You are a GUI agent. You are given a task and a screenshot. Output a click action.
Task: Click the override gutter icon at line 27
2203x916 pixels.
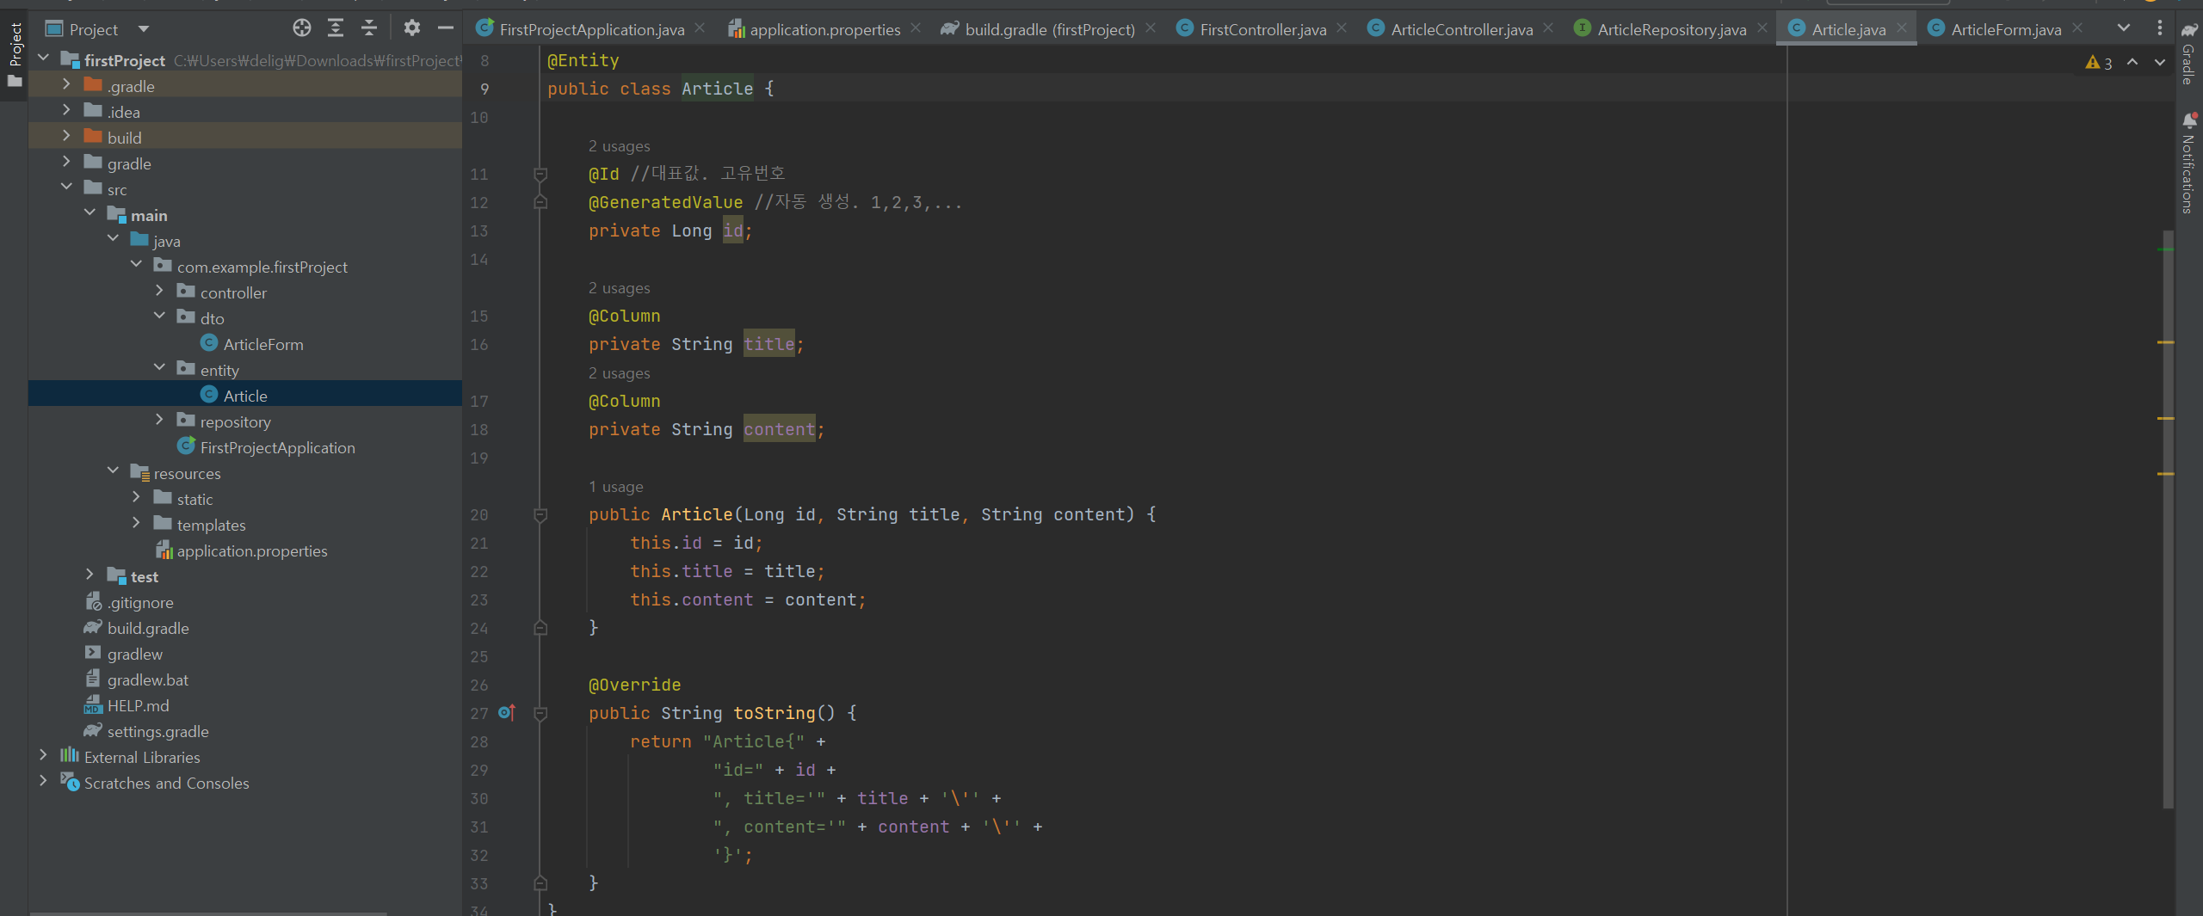(x=507, y=713)
